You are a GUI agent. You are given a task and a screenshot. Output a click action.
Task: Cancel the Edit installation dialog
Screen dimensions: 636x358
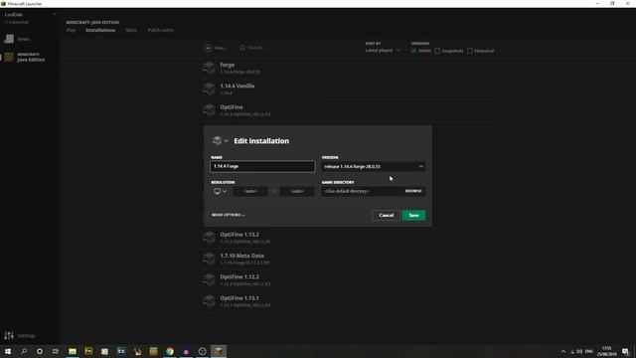[387, 215]
